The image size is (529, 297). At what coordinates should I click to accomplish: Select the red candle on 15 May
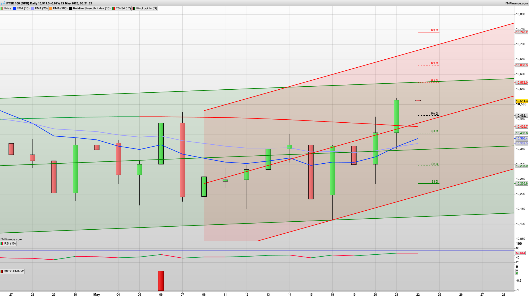point(311,172)
